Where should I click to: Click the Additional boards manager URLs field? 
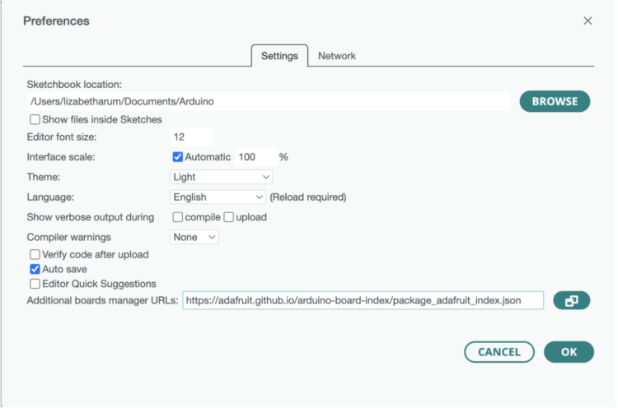pyautogui.click(x=363, y=301)
